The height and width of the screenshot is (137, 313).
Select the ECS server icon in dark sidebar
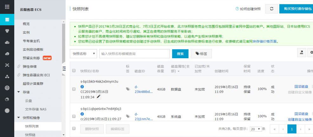(7, 20)
